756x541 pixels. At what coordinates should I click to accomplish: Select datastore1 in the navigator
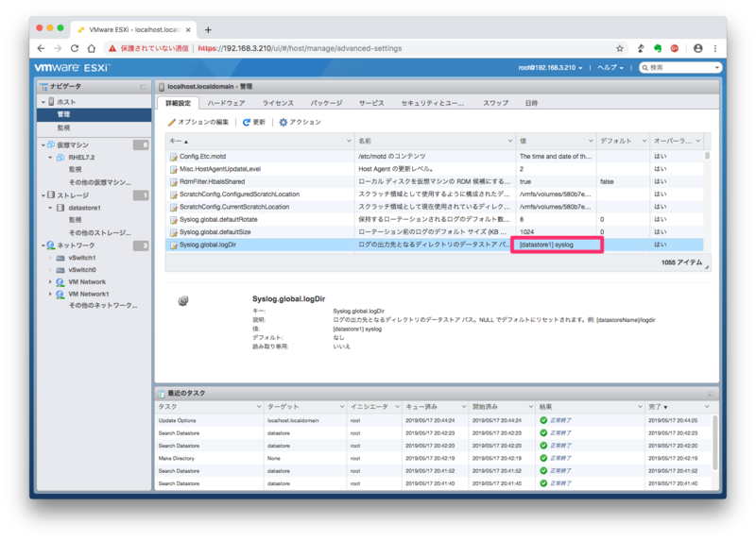pyautogui.click(x=84, y=208)
